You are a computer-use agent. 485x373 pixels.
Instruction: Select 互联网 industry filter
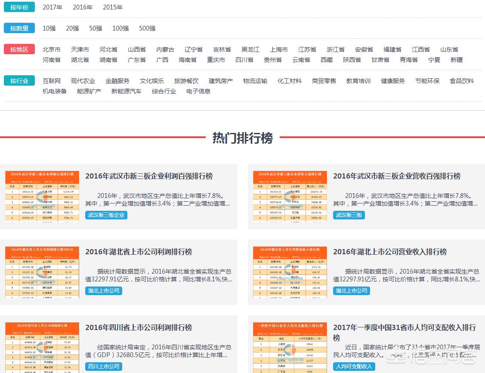pos(51,81)
